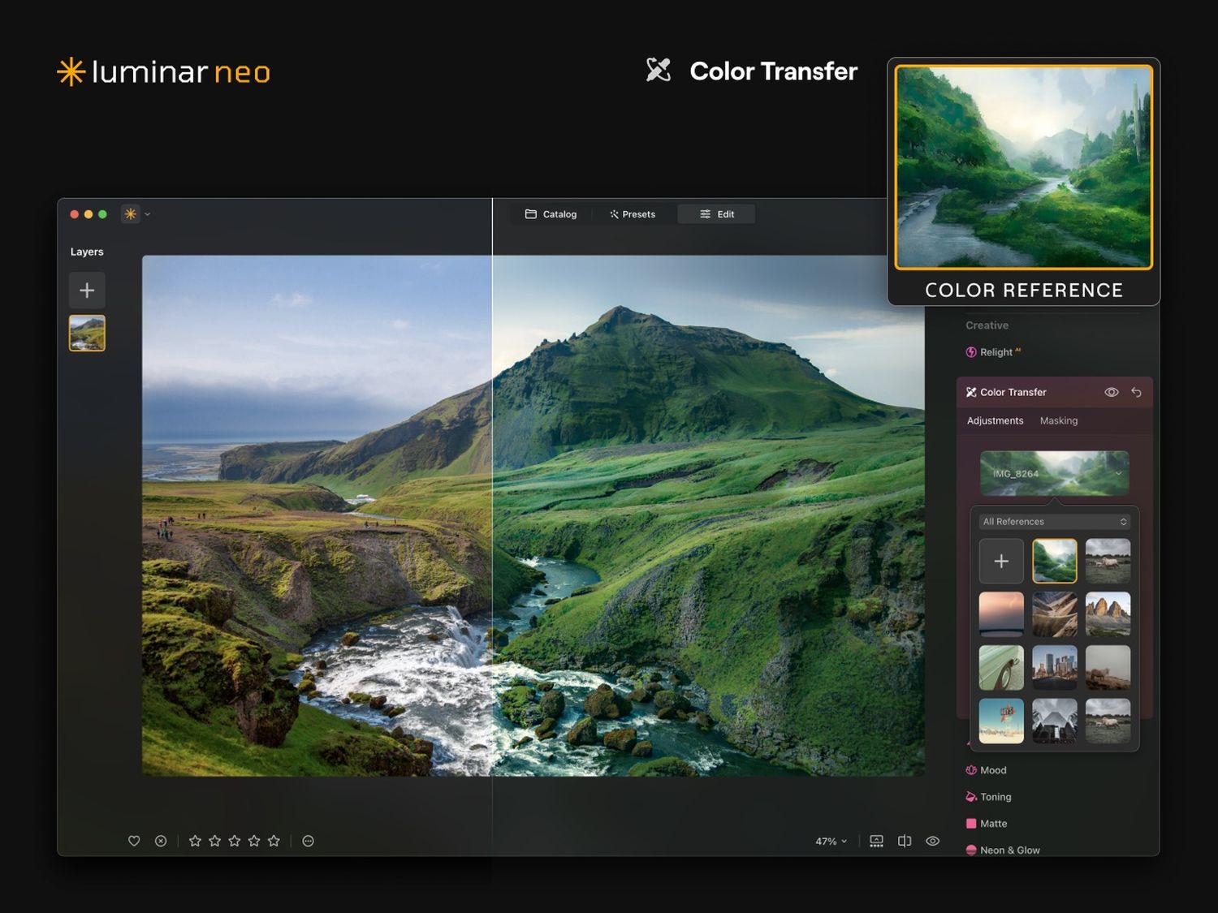Click the reject circled-X icon

coord(161,841)
